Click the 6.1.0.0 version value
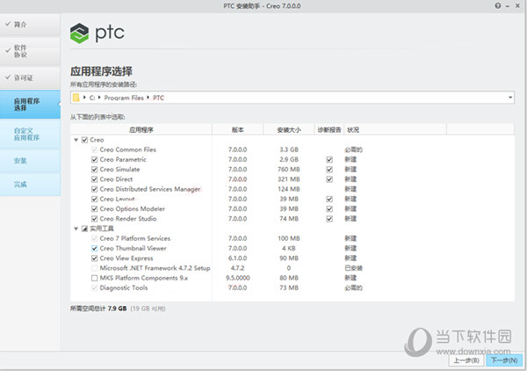Image resolution: width=527 pixels, height=371 pixels. (x=238, y=258)
